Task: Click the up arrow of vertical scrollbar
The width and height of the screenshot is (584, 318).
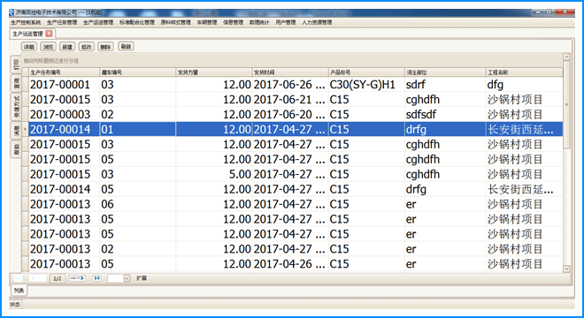Action: point(566,57)
